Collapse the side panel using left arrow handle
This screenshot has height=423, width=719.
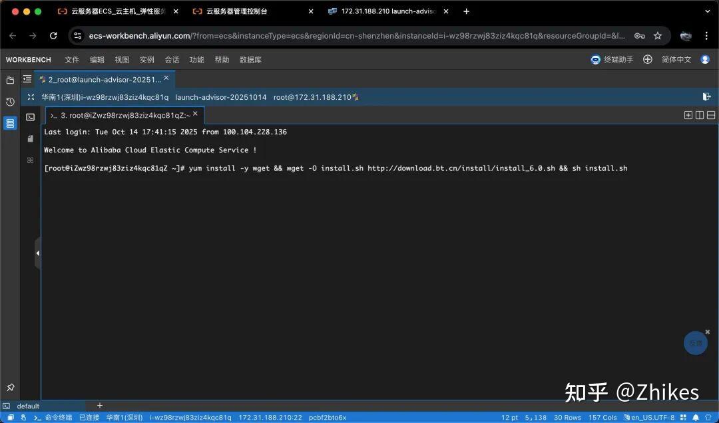pyautogui.click(x=37, y=253)
